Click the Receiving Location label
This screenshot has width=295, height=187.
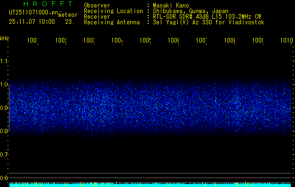pos(113,11)
